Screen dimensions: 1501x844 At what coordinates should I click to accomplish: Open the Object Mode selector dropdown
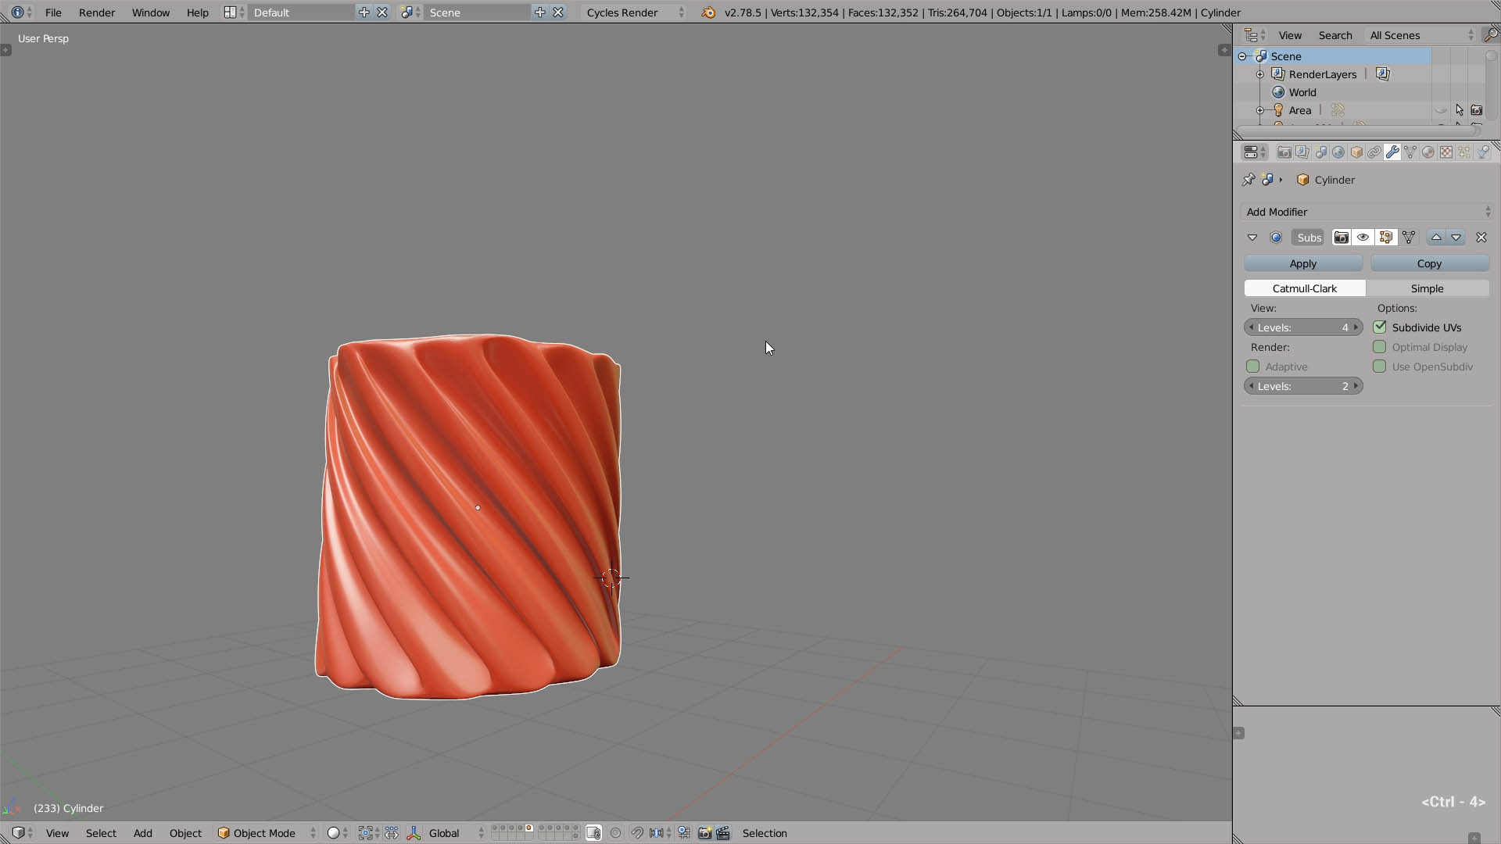coord(266,833)
